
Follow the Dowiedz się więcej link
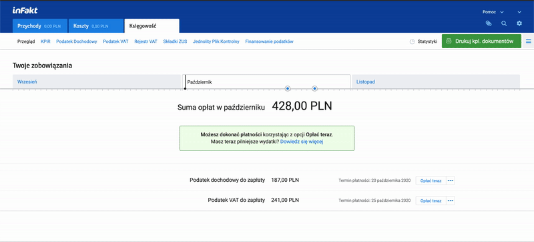[x=302, y=142]
